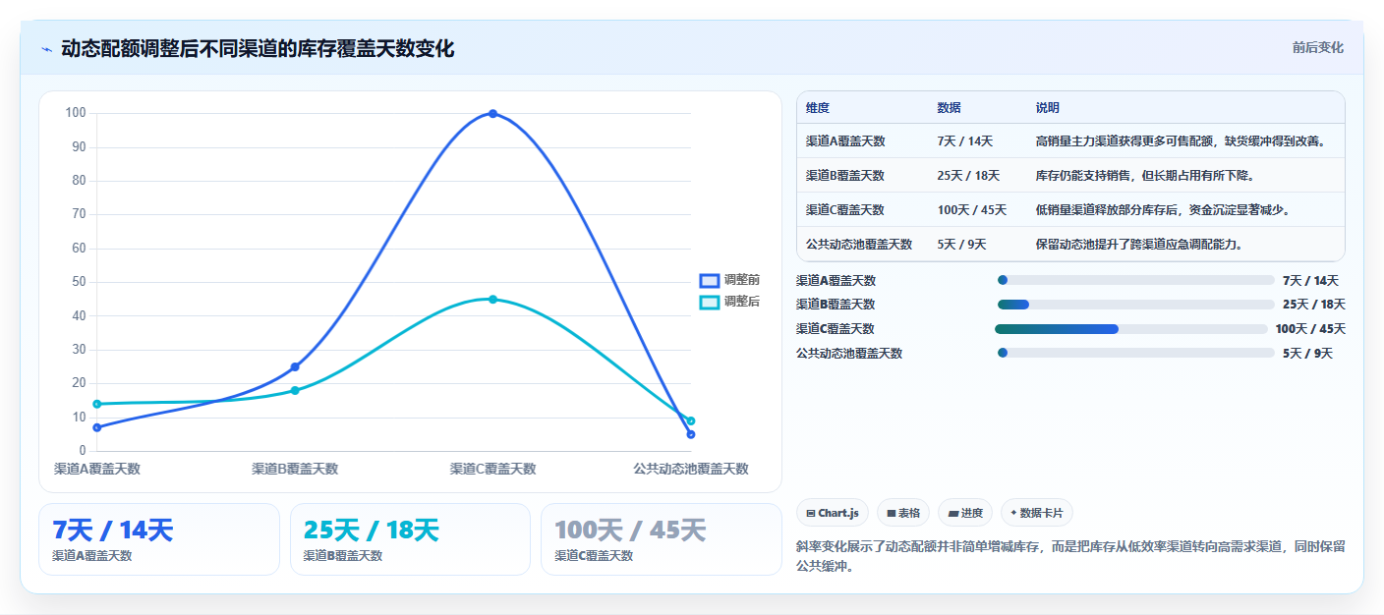Viewport: 1384px width, 615px height.
Task: Click the table value 25天 / 18天
Action: [968, 176]
